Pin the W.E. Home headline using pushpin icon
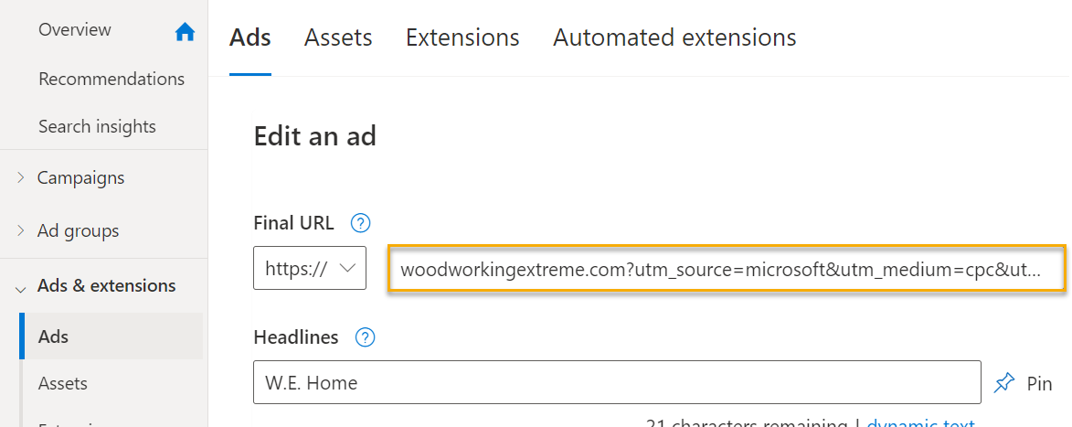The image size is (1072, 427). pos(1004,383)
